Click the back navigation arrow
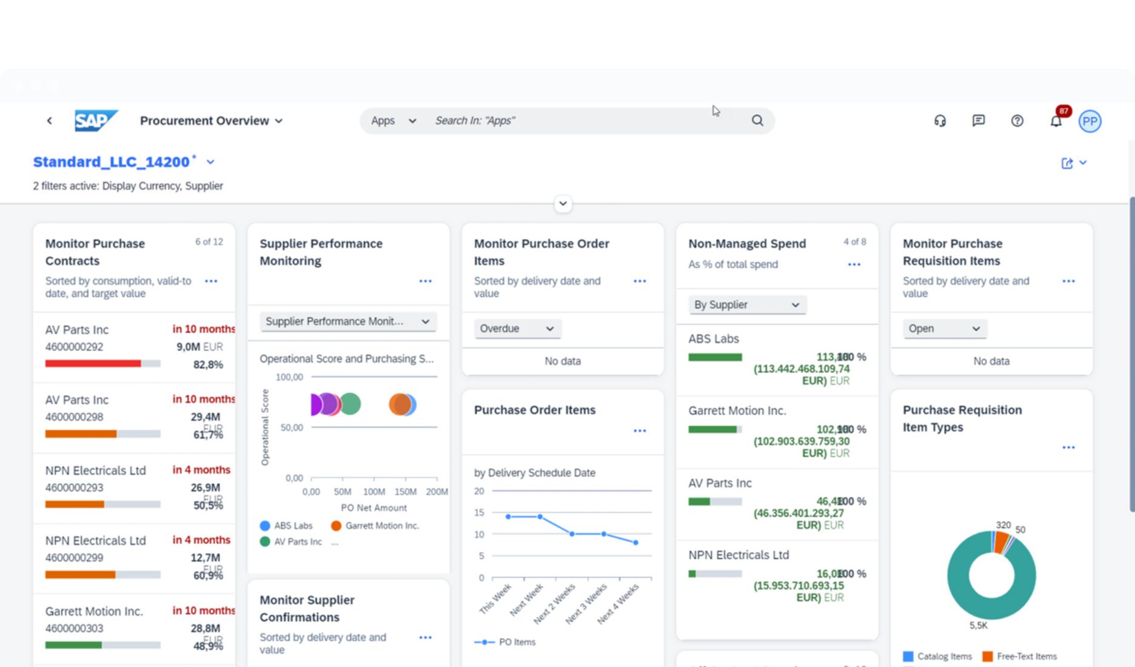 tap(50, 121)
